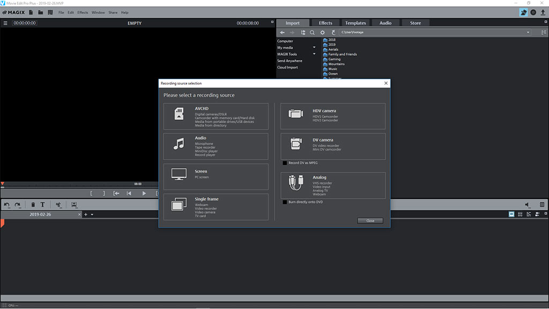Open the hamburger menu above the preview monitor
549x309 pixels.
tap(5, 23)
